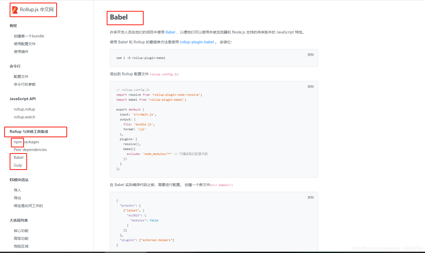This screenshot has height=253, width=425.
Task: Click the export default { code line
Action: tap(130, 110)
